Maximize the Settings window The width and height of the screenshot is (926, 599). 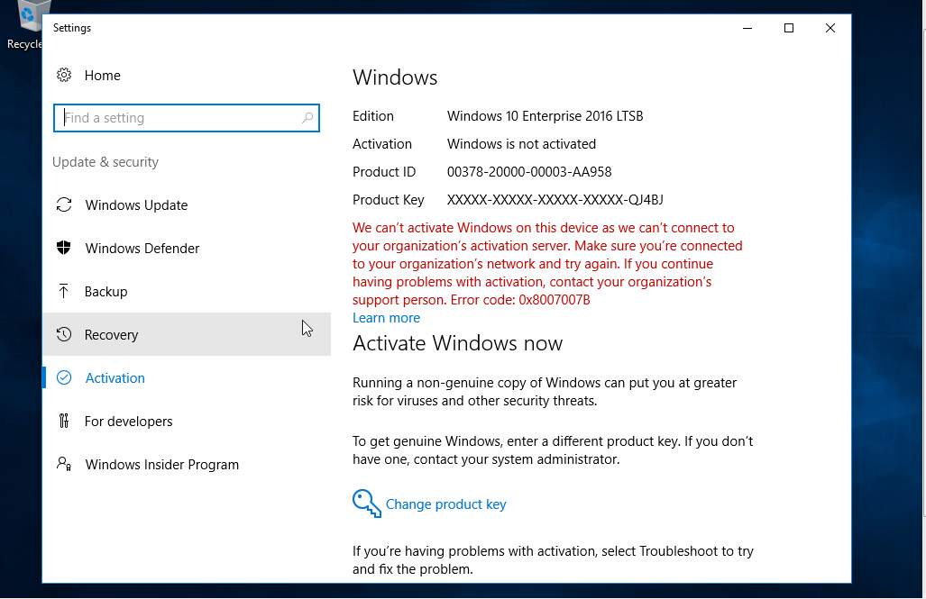click(x=788, y=28)
